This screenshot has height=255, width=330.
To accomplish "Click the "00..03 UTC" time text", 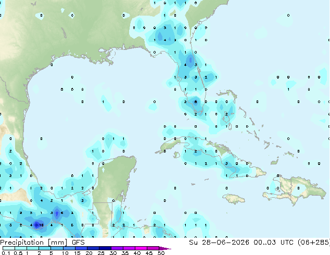I will click(x=273, y=243).
